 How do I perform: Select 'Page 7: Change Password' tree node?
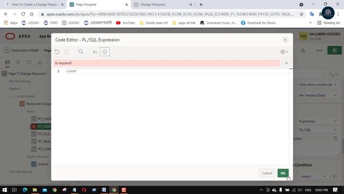pyautogui.click(x=27, y=74)
